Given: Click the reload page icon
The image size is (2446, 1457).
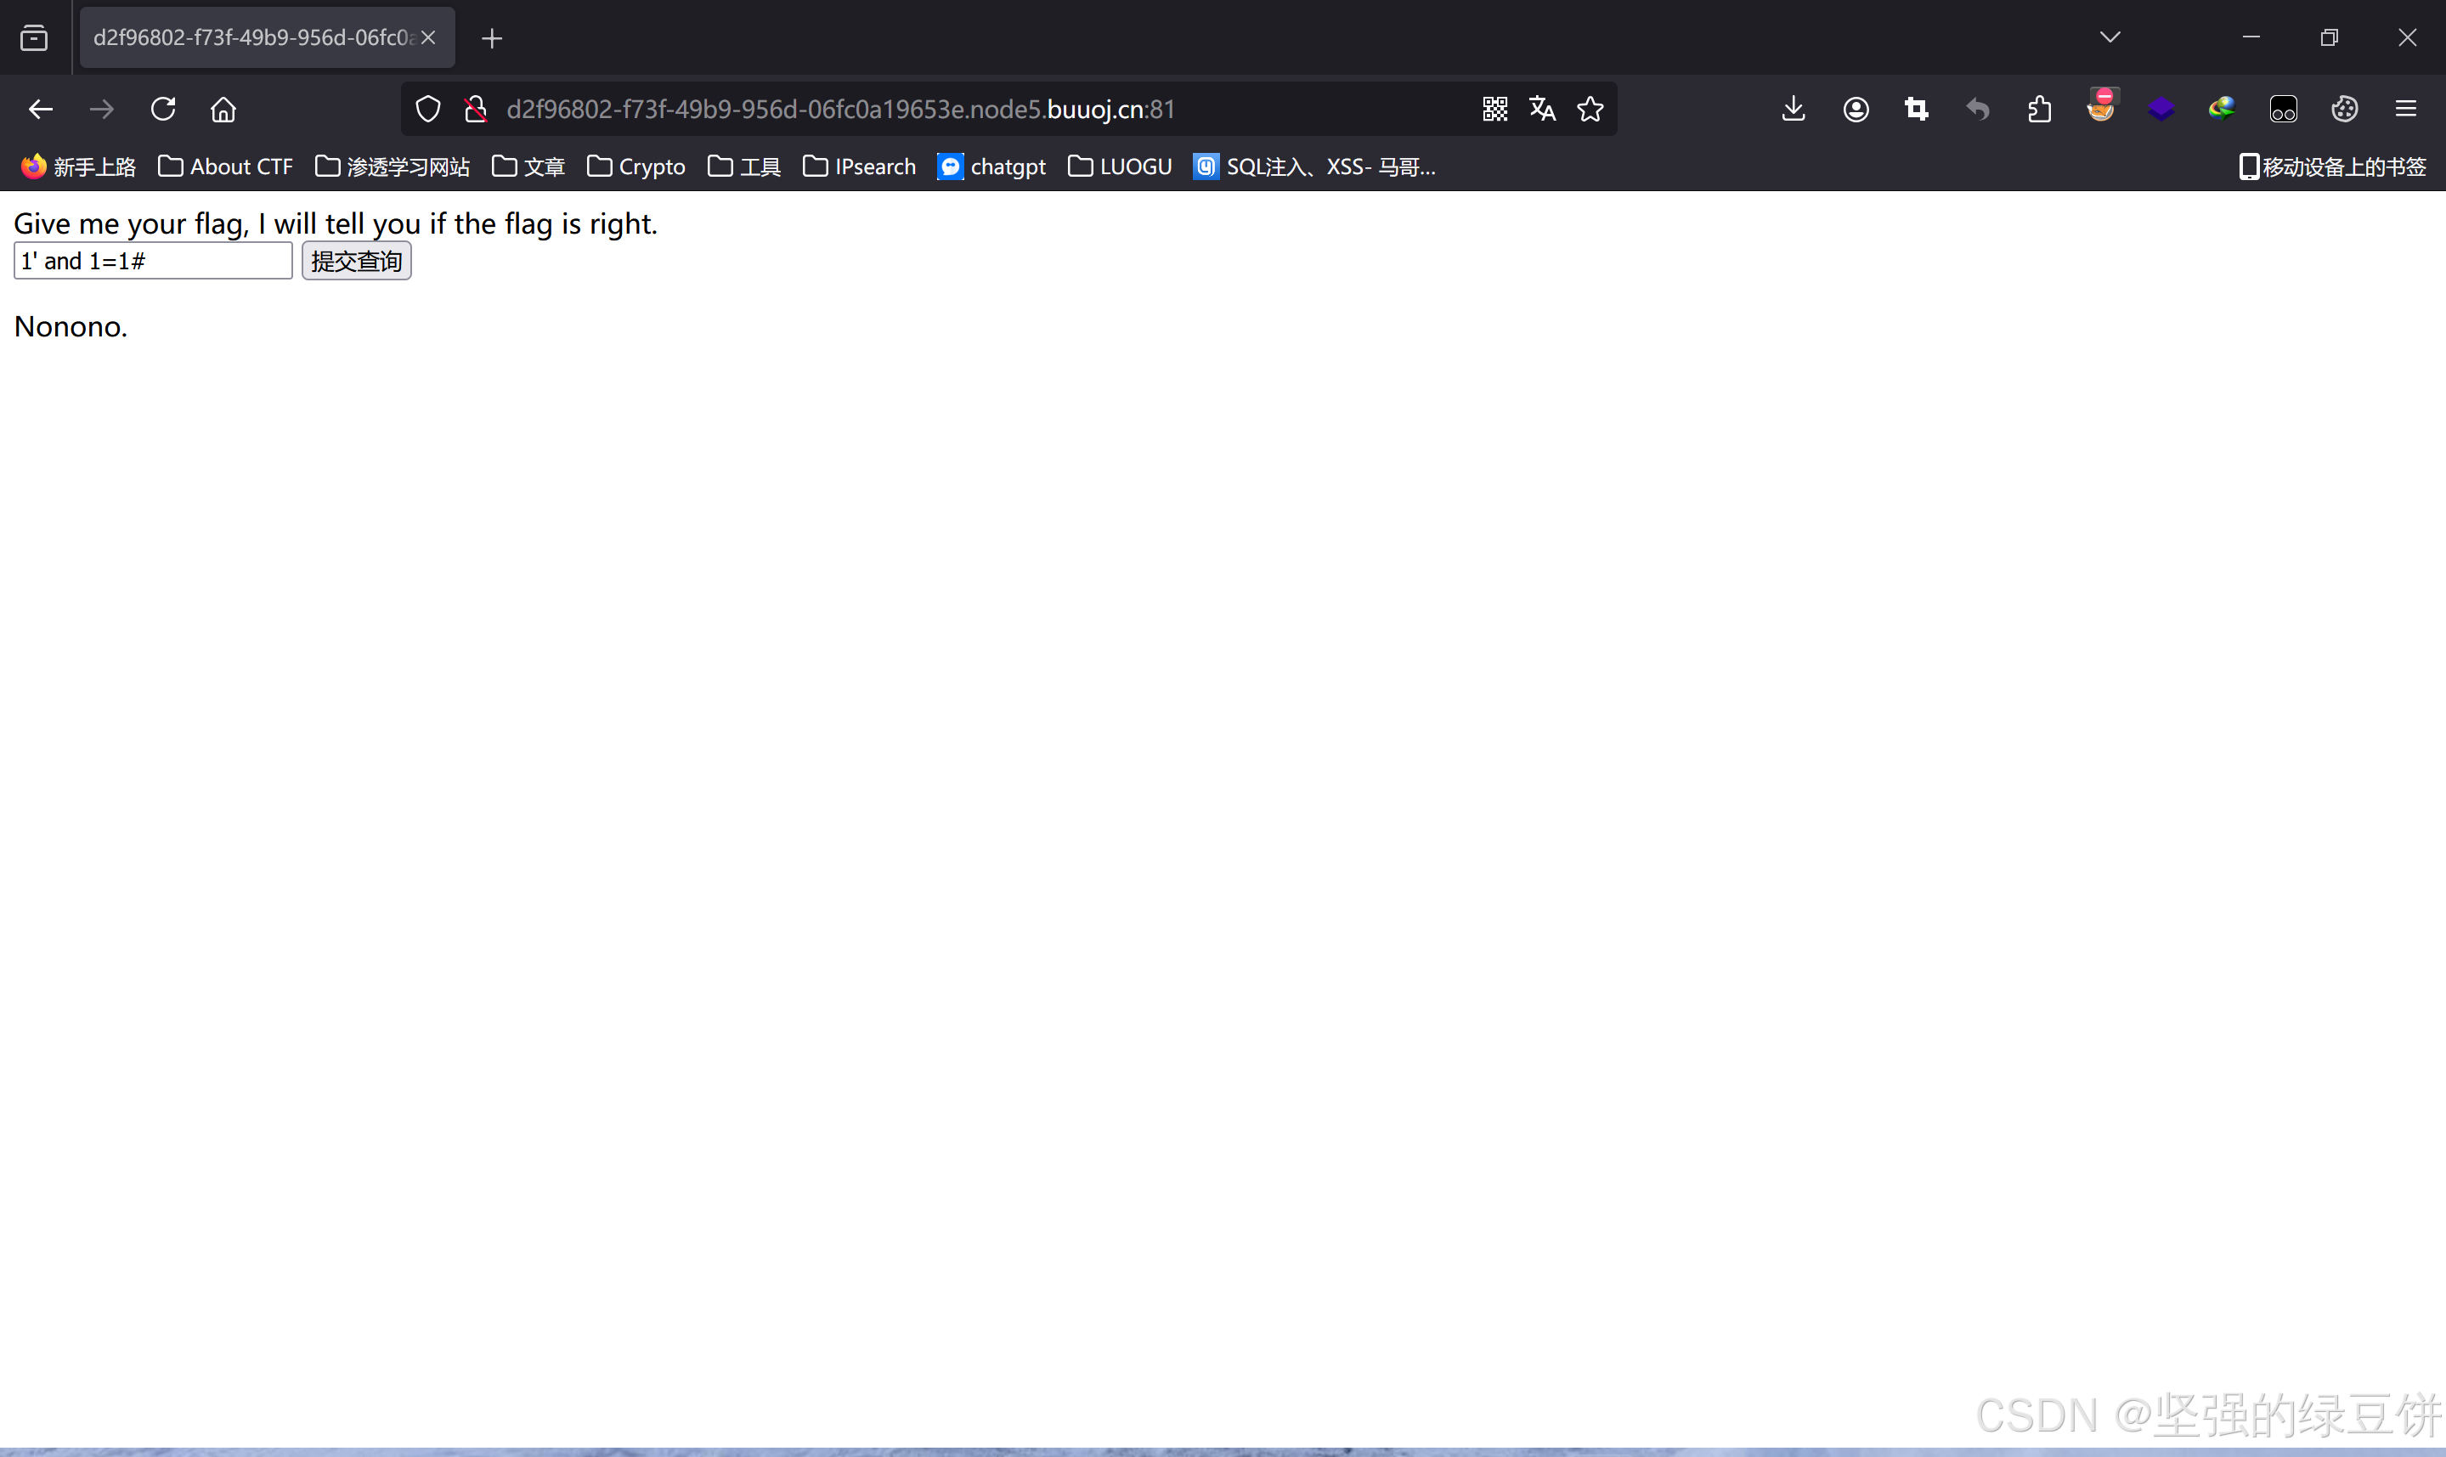Looking at the screenshot, I should point(163,109).
